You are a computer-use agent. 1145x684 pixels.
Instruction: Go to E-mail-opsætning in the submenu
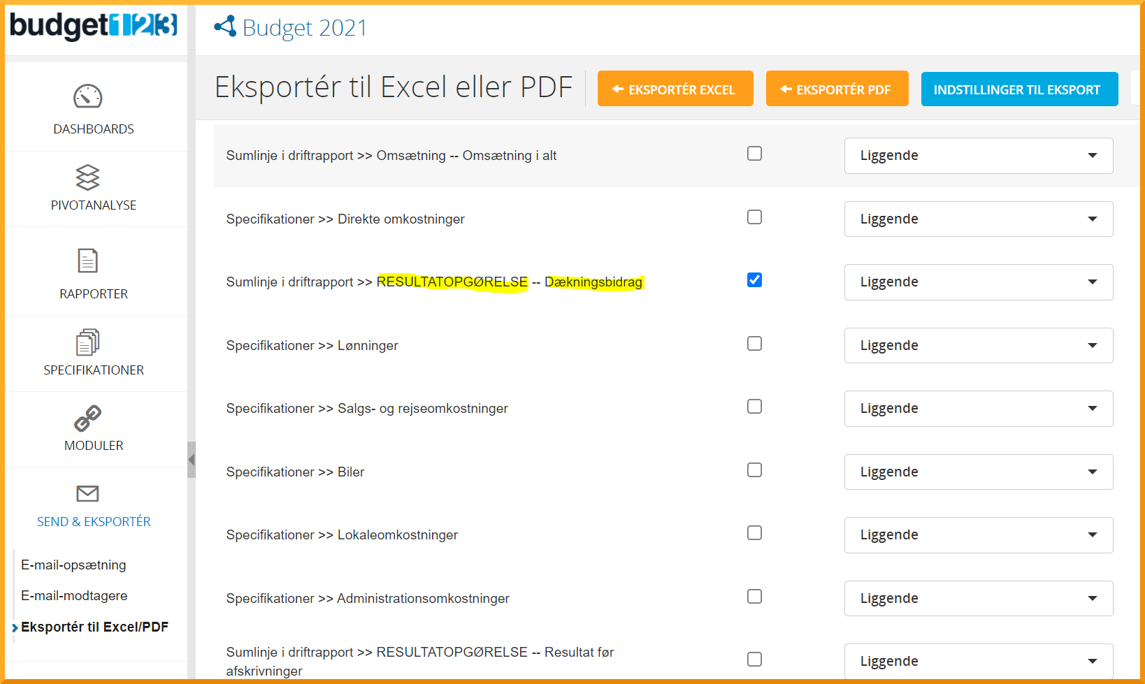click(x=73, y=565)
